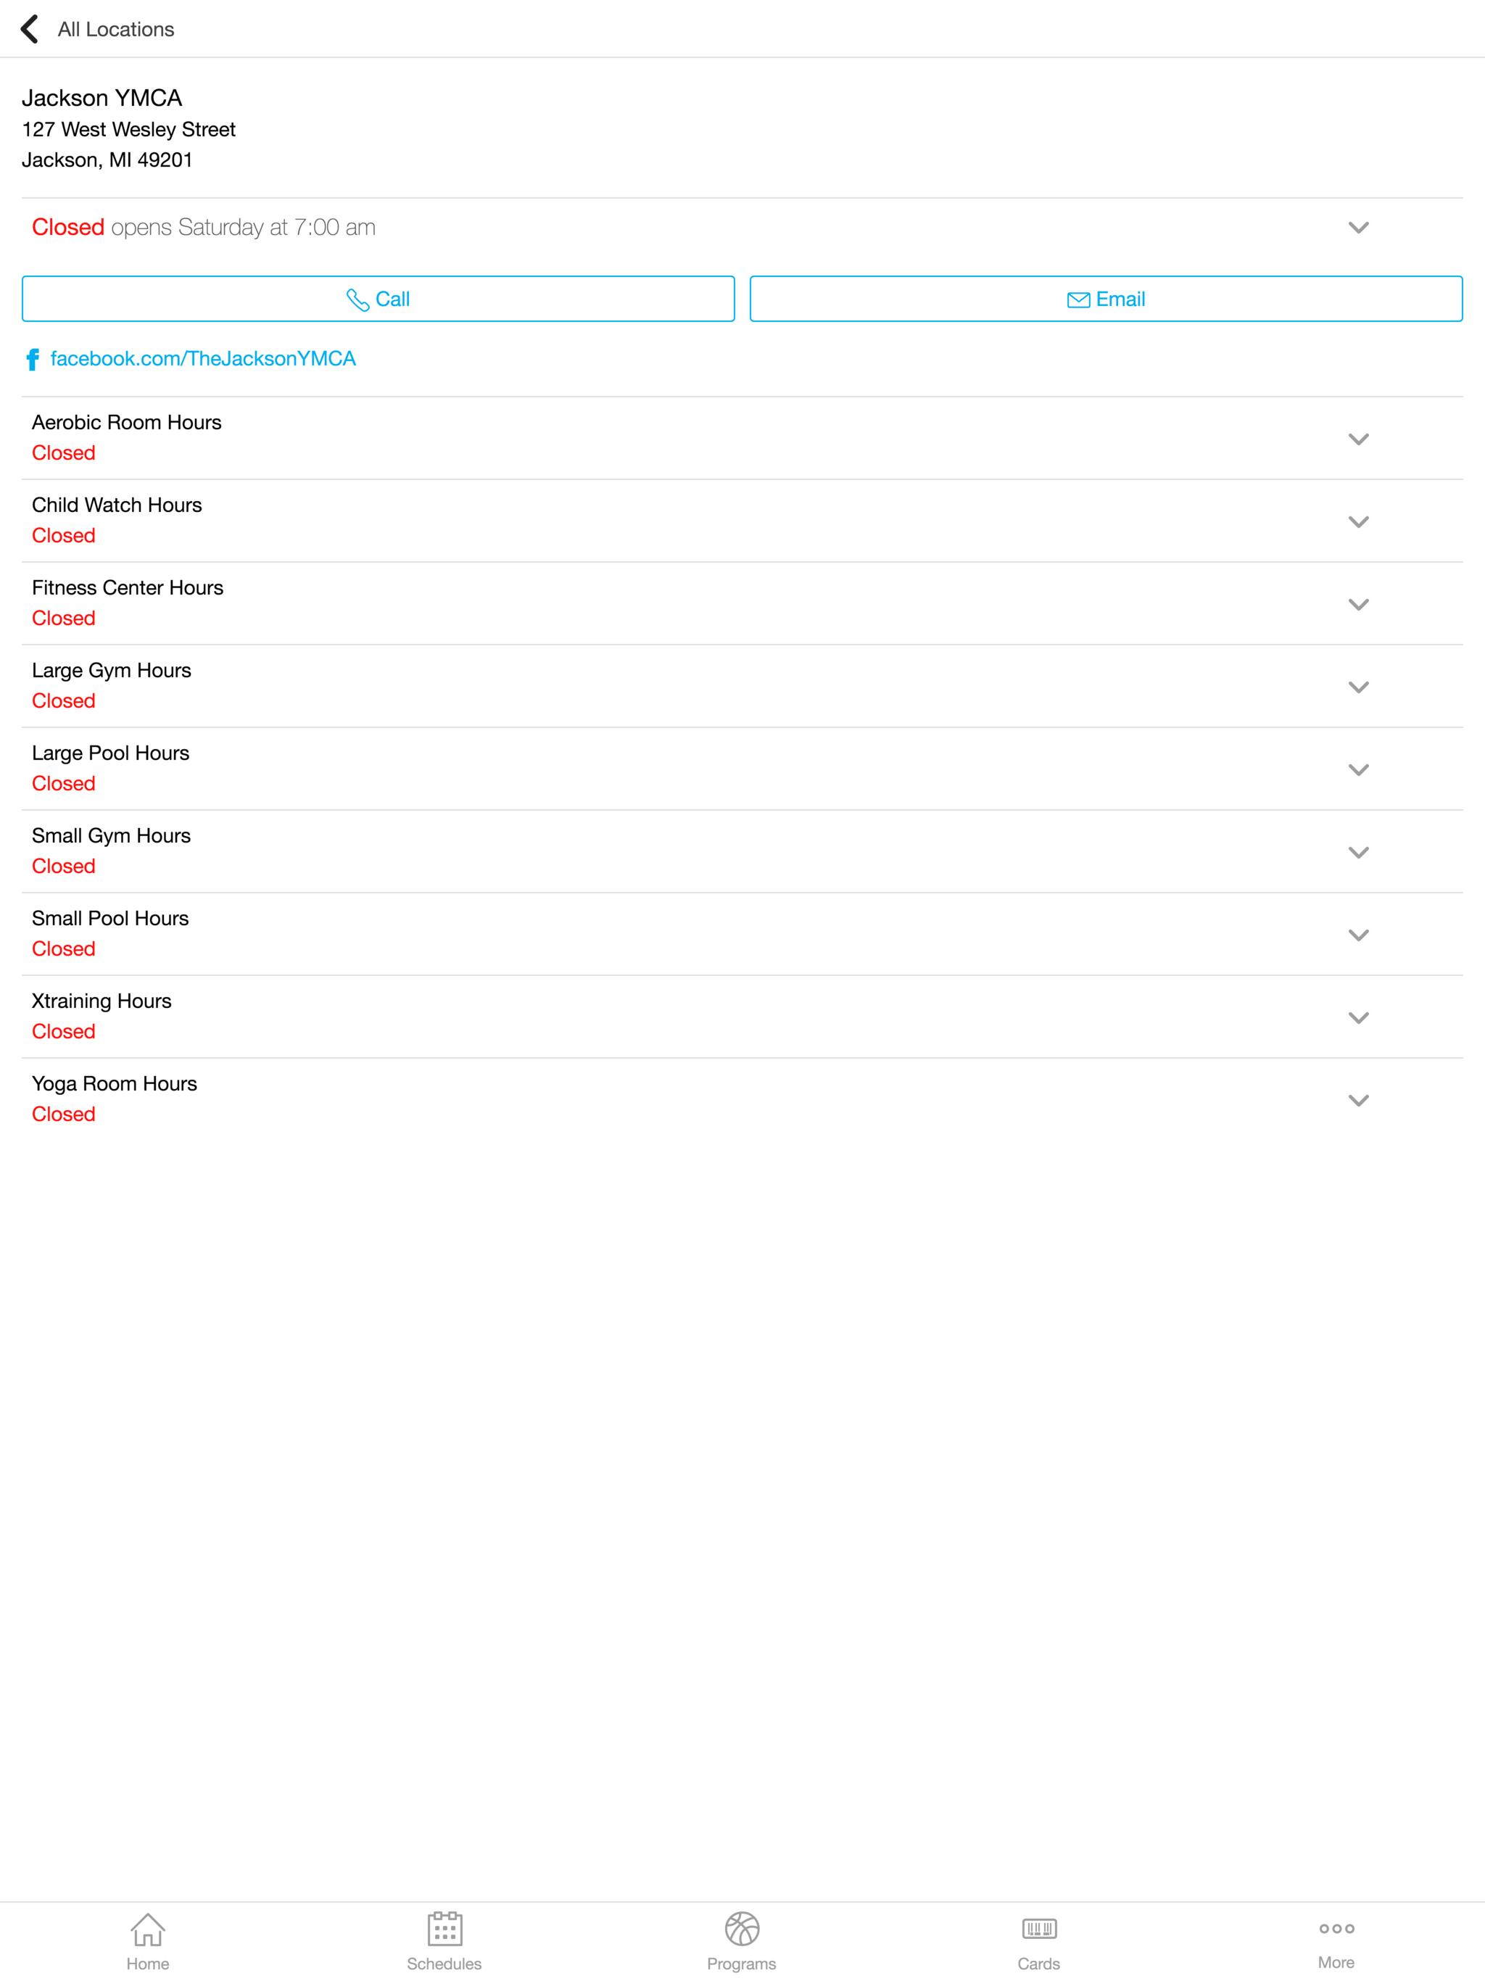Select the Xtraining Hours title
This screenshot has height=1981, width=1485.
point(102,1001)
